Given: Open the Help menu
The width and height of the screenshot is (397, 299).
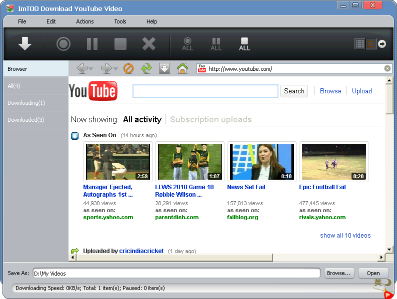Looking at the screenshot, I should [x=151, y=21].
